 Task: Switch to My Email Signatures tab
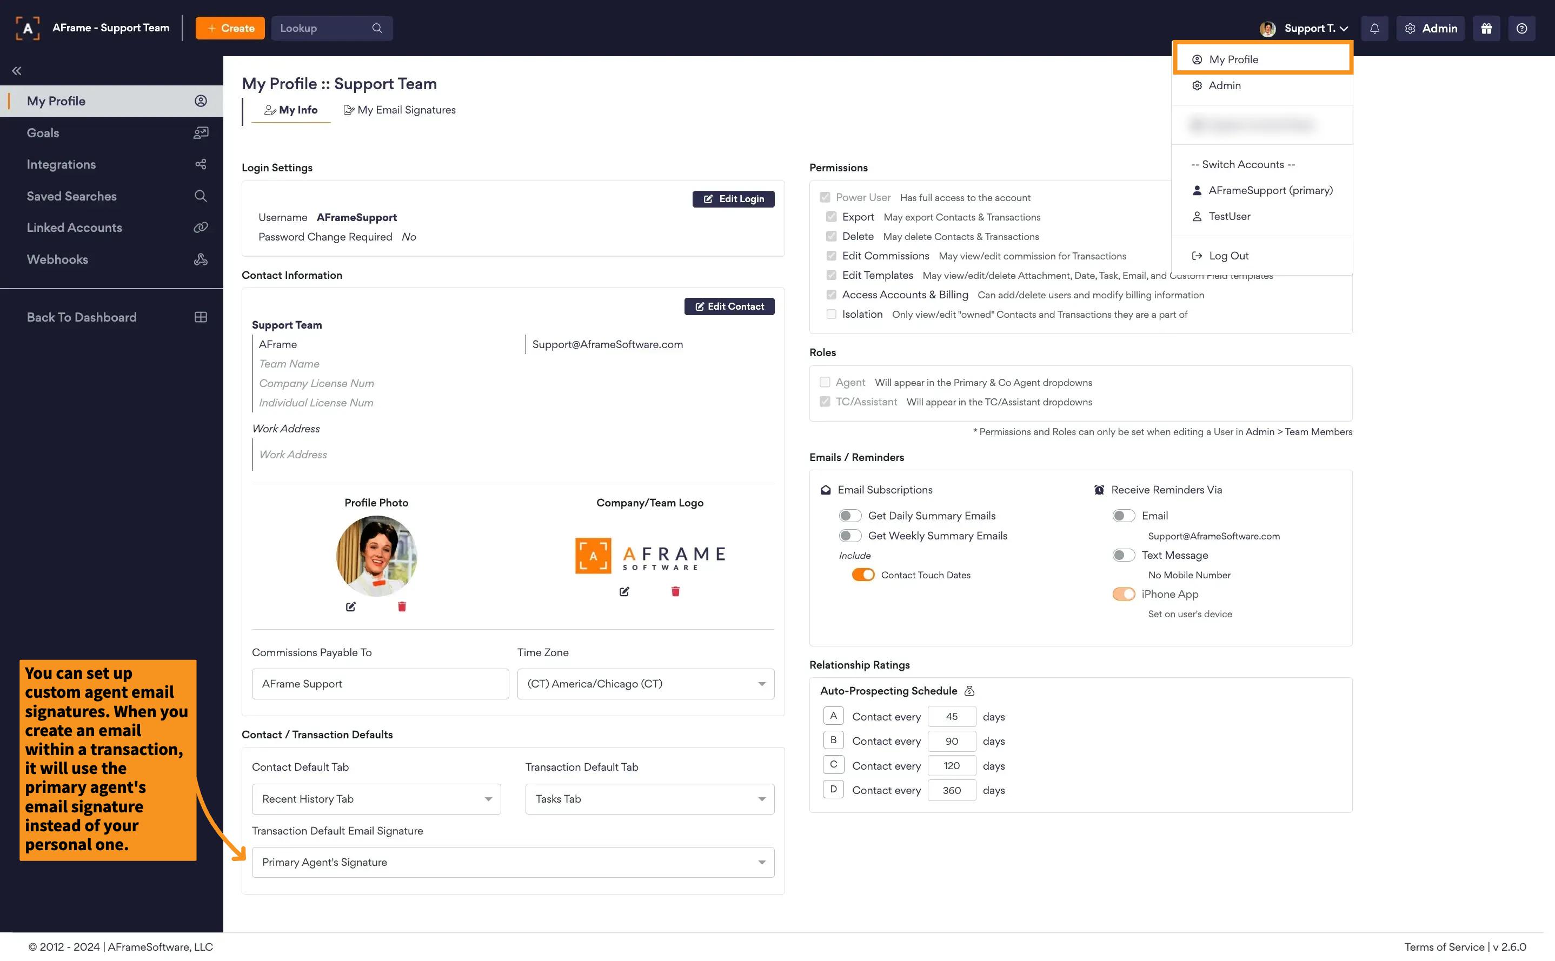(x=400, y=110)
